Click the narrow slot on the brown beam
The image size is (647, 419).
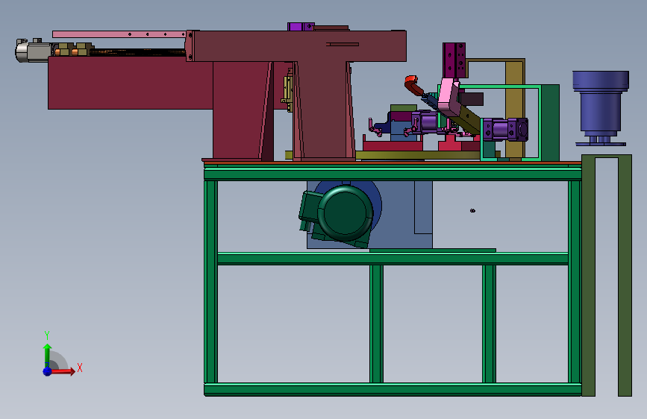(x=343, y=44)
